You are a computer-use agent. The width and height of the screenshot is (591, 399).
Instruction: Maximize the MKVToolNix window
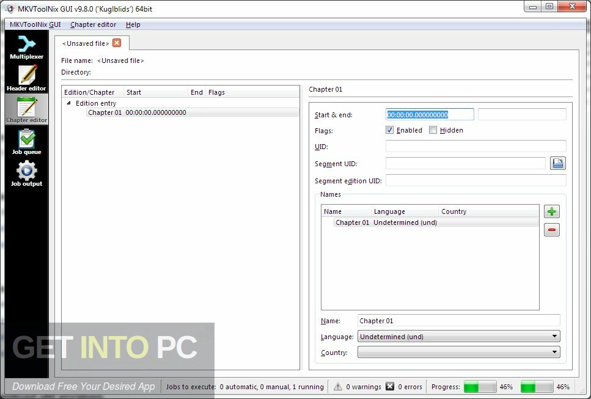click(549, 6)
